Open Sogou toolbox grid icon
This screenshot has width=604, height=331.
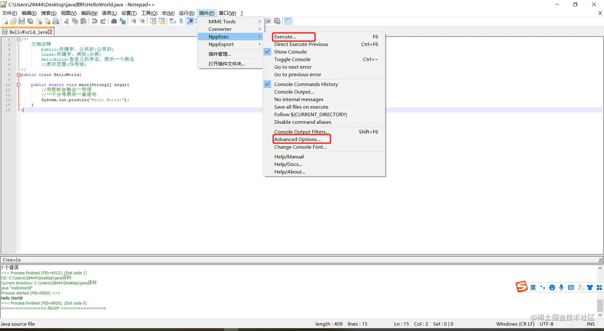599,287
